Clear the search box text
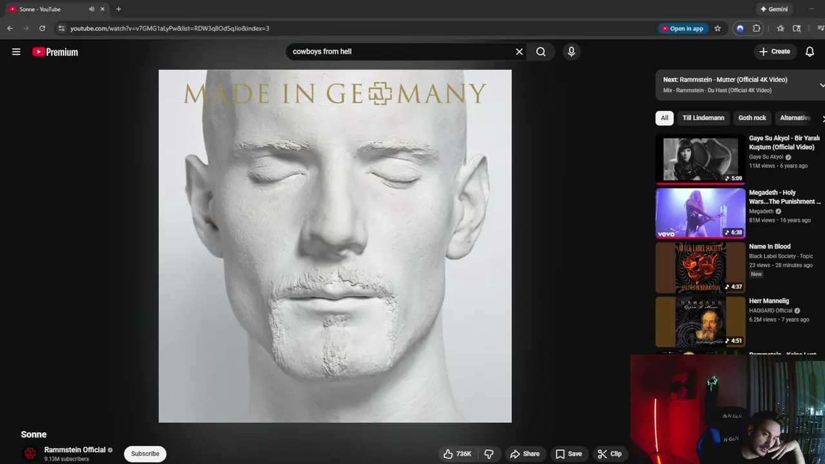This screenshot has width=825, height=464. [519, 52]
